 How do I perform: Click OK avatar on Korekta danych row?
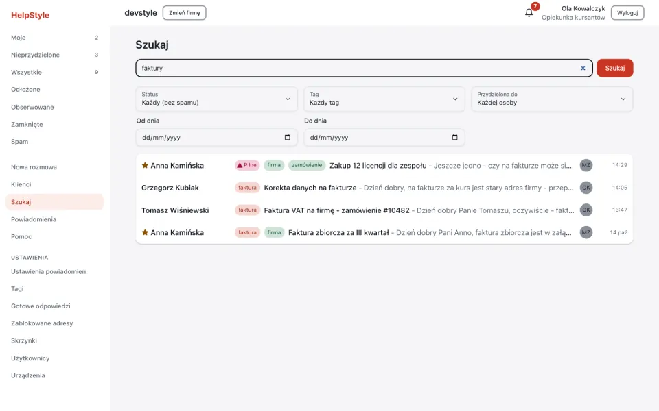tap(586, 188)
